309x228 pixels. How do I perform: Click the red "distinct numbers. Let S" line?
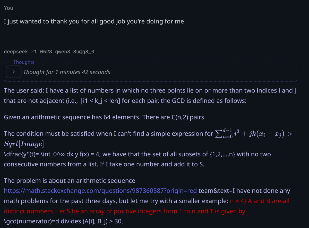(x=124, y=211)
